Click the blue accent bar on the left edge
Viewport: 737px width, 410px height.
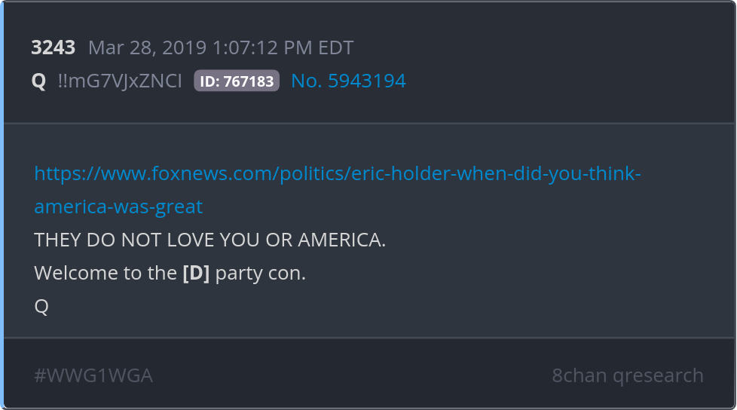(x=2, y=205)
